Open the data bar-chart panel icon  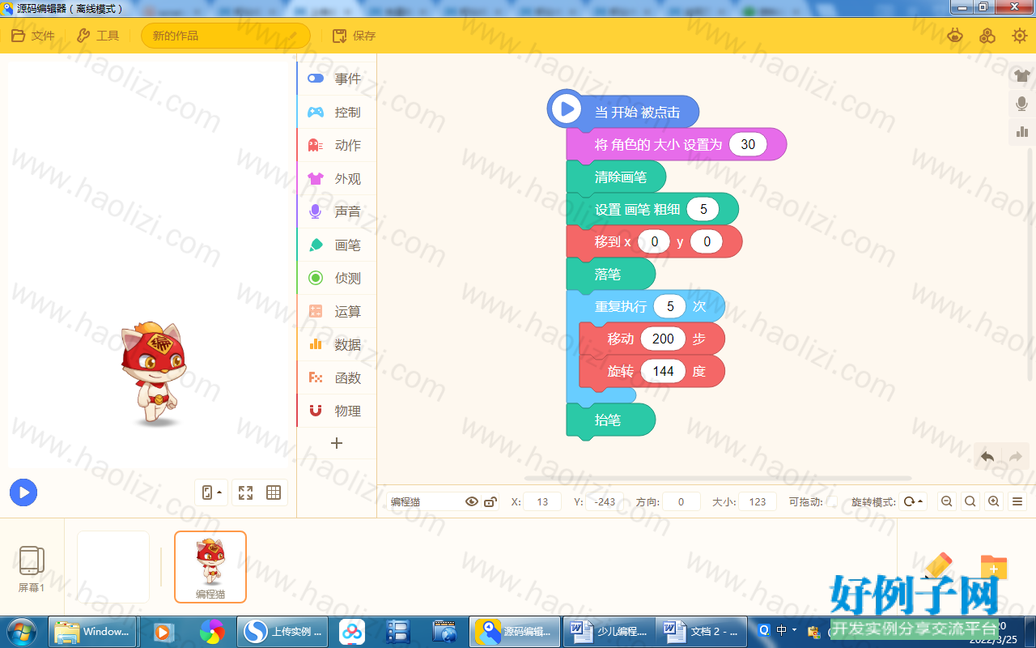(1022, 131)
